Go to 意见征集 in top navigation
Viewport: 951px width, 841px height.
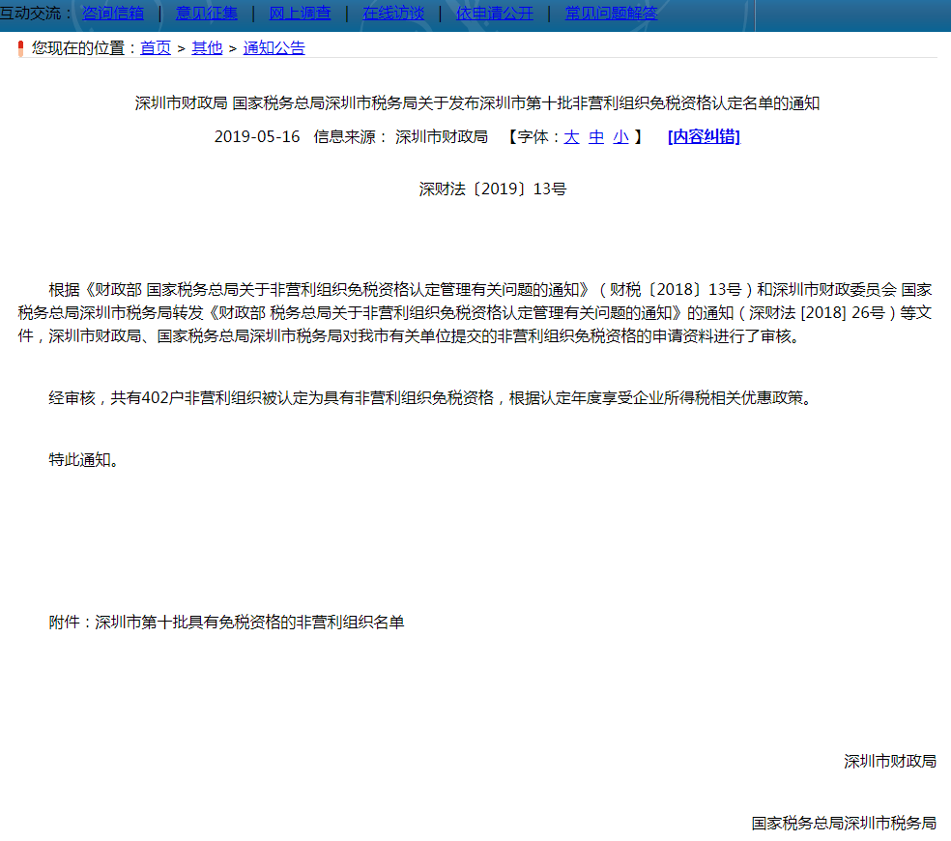pyautogui.click(x=206, y=13)
